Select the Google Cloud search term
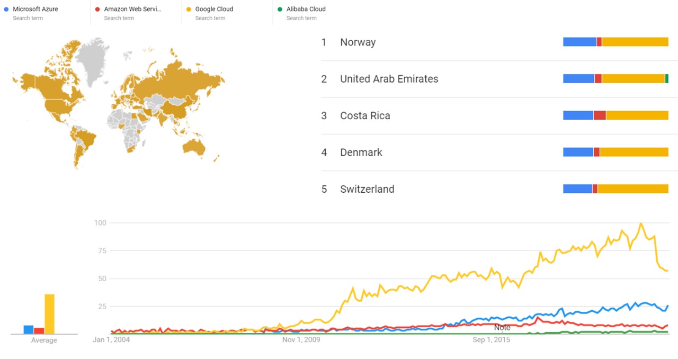This screenshot has height=359, width=678. click(x=214, y=10)
